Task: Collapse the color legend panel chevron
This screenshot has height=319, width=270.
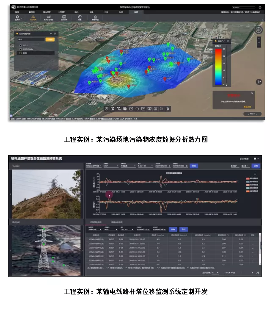Action: [x=223, y=41]
